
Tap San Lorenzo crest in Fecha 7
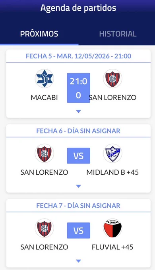tap(44, 228)
